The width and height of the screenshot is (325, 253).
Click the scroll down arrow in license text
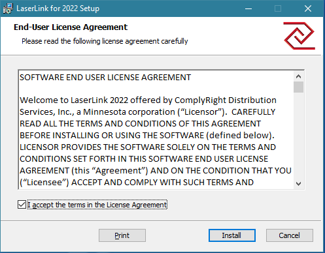pos(298,184)
